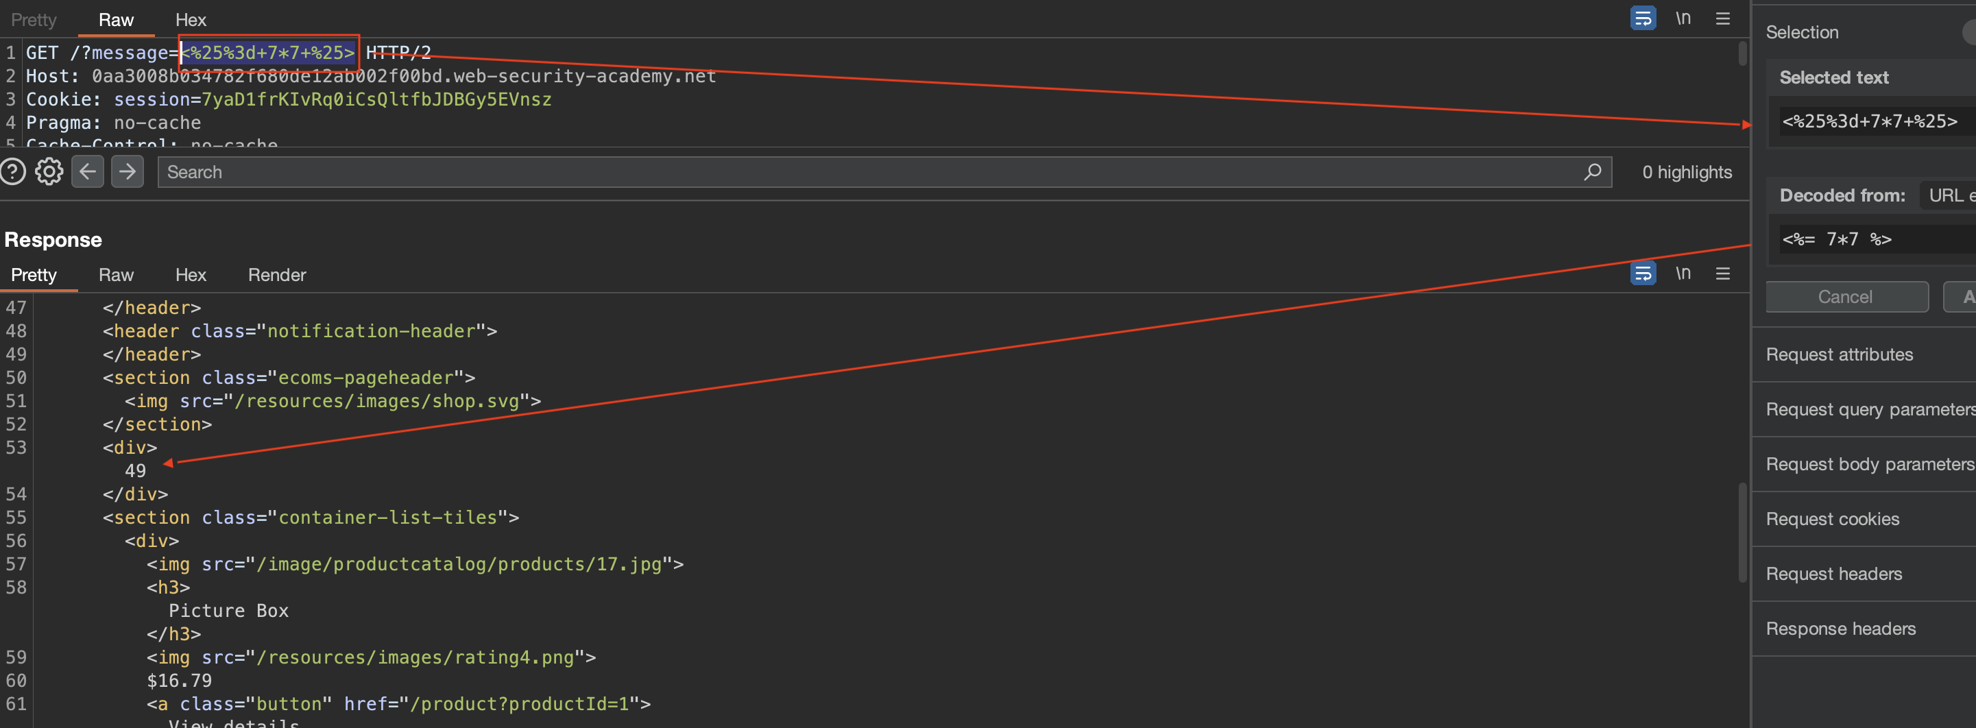This screenshot has width=1976, height=728.
Task: Go to previous search match
Action: tap(88, 172)
